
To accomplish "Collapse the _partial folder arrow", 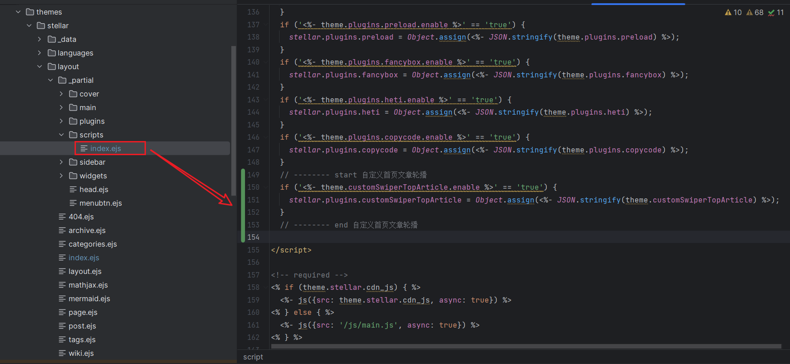I will (x=50, y=80).
